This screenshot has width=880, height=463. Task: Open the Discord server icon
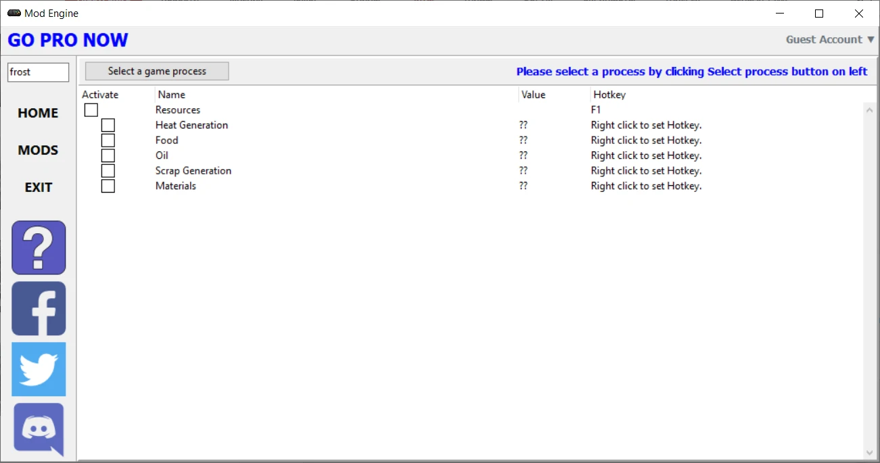39,429
